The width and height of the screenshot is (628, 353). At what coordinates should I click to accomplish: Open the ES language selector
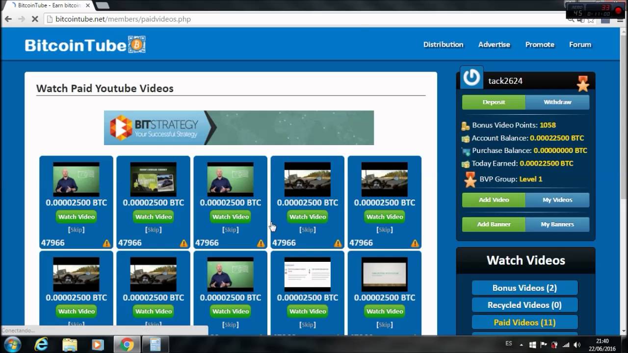(509, 344)
